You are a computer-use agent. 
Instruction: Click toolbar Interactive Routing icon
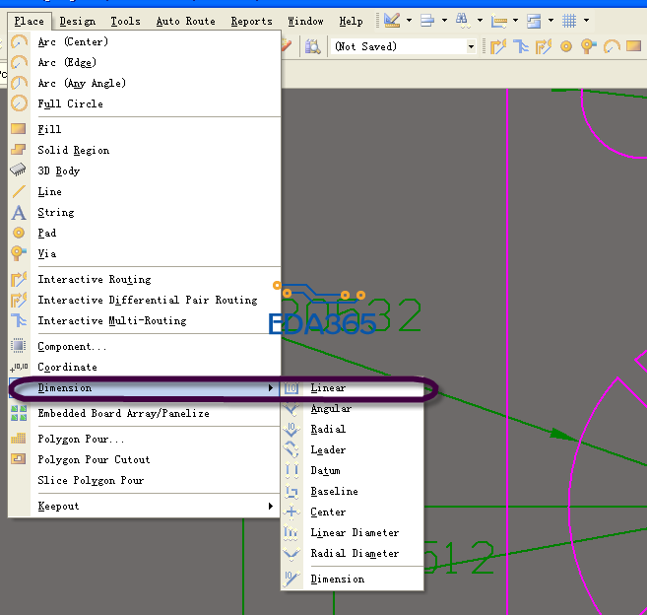498,46
